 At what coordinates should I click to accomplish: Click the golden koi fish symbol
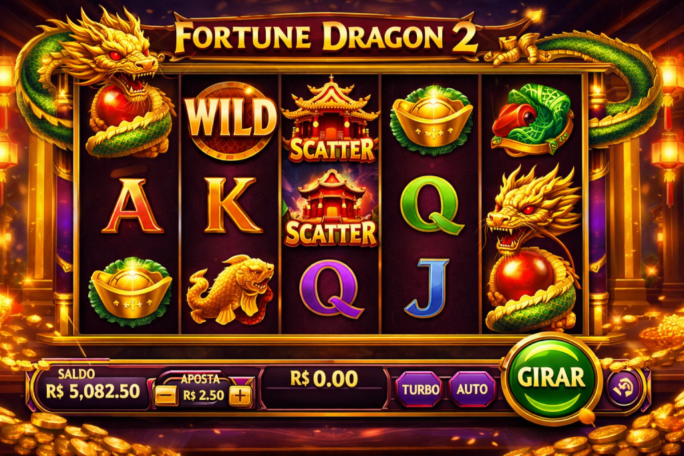tap(230, 290)
